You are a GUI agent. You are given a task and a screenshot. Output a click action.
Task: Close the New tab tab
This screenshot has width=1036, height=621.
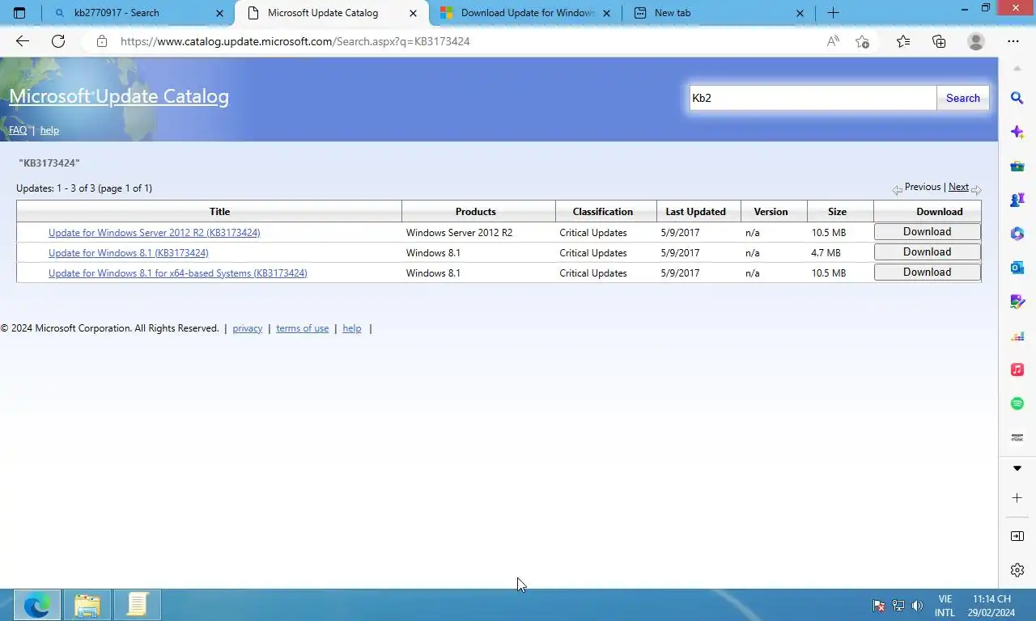[x=800, y=13]
